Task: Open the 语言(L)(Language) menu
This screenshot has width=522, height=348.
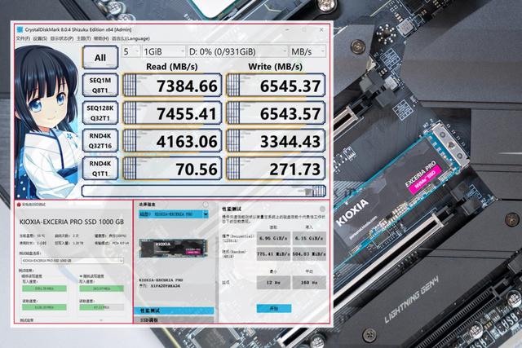Action: click(x=130, y=38)
